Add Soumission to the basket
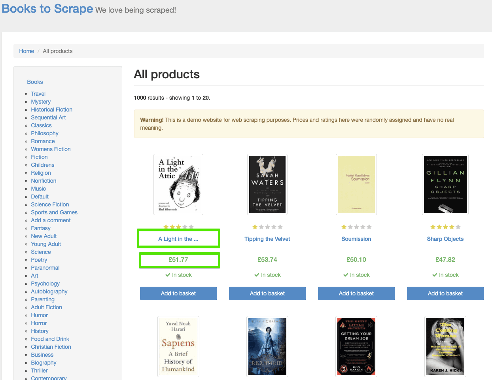Viewport: 492px width, 380px height. 356,293
